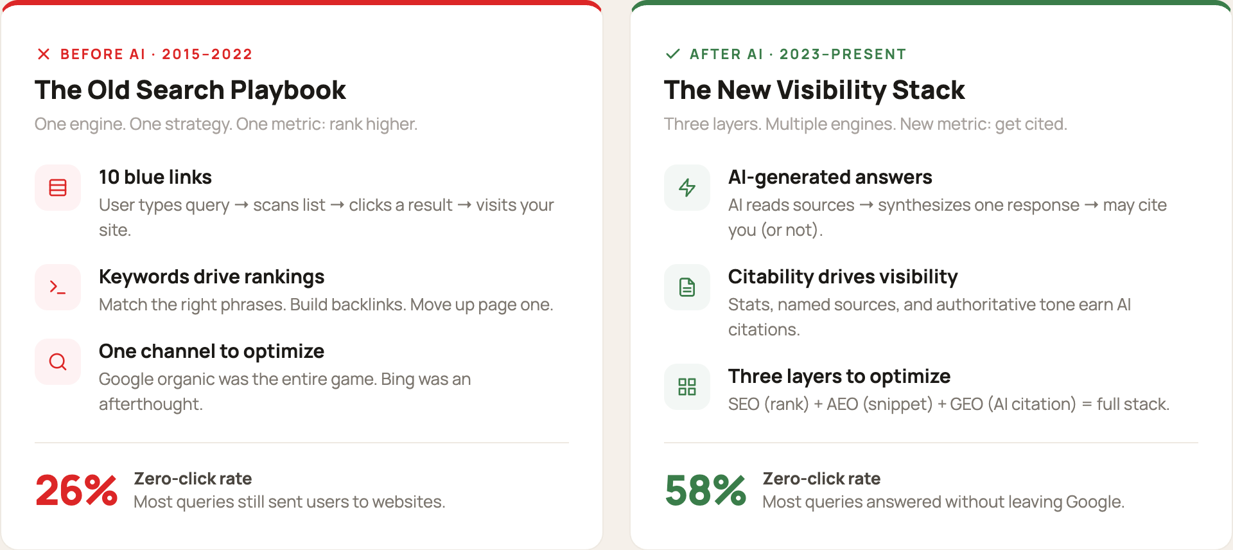Click the Citability drives visibility title
The height and width of the screenshot is (550, 1233).
[843, 277]
